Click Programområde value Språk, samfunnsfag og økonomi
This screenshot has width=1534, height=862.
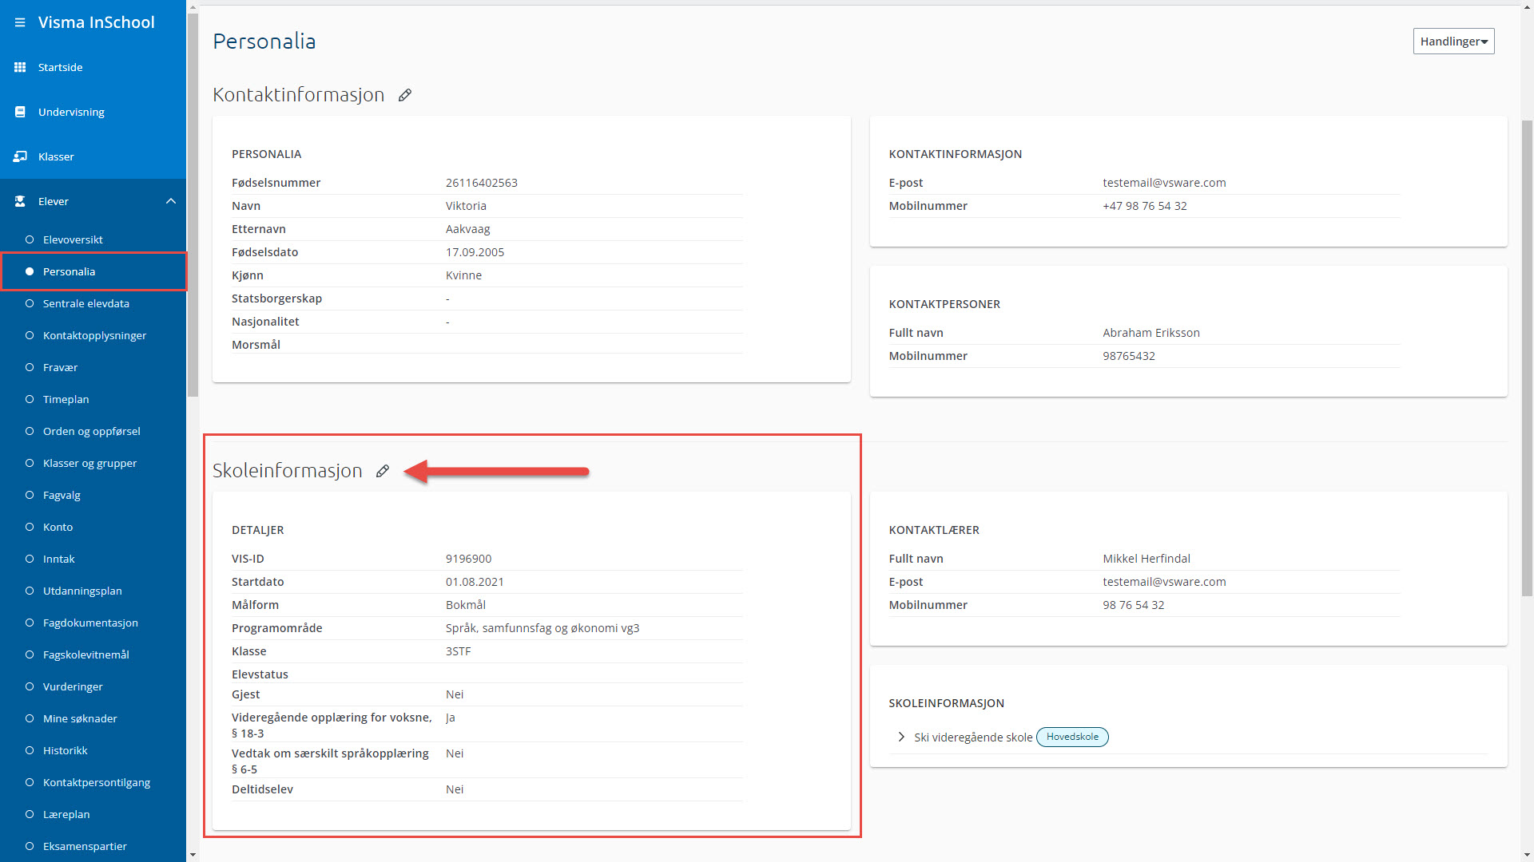[542, 628]
